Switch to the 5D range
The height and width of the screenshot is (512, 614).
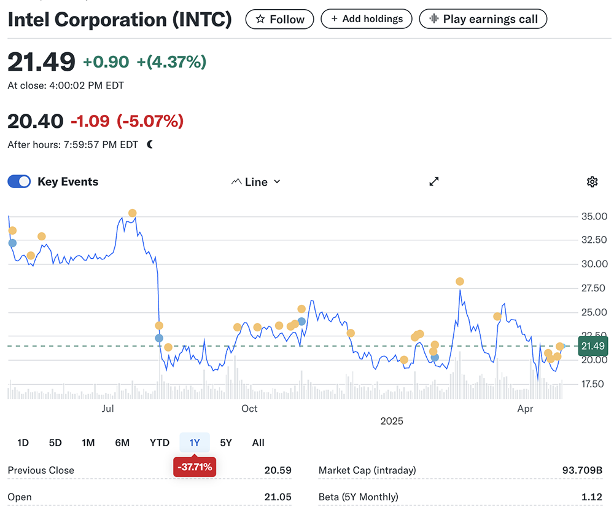(x=55, y=443)
